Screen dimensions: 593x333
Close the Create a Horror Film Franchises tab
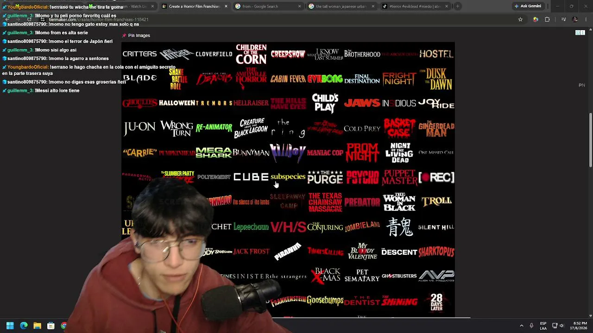(x=226, y=6)
